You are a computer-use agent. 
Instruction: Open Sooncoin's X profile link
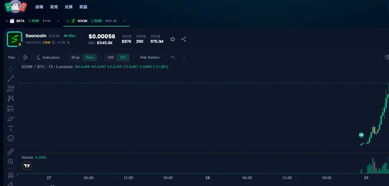[68, 43]
